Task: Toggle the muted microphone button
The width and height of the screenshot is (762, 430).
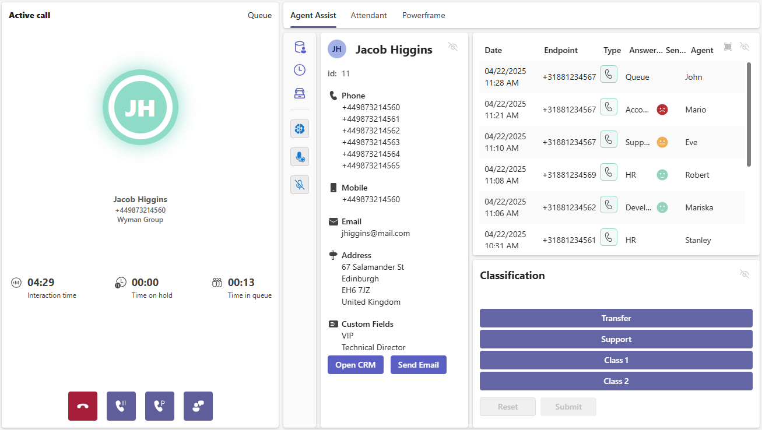Action: click(300, 185)
